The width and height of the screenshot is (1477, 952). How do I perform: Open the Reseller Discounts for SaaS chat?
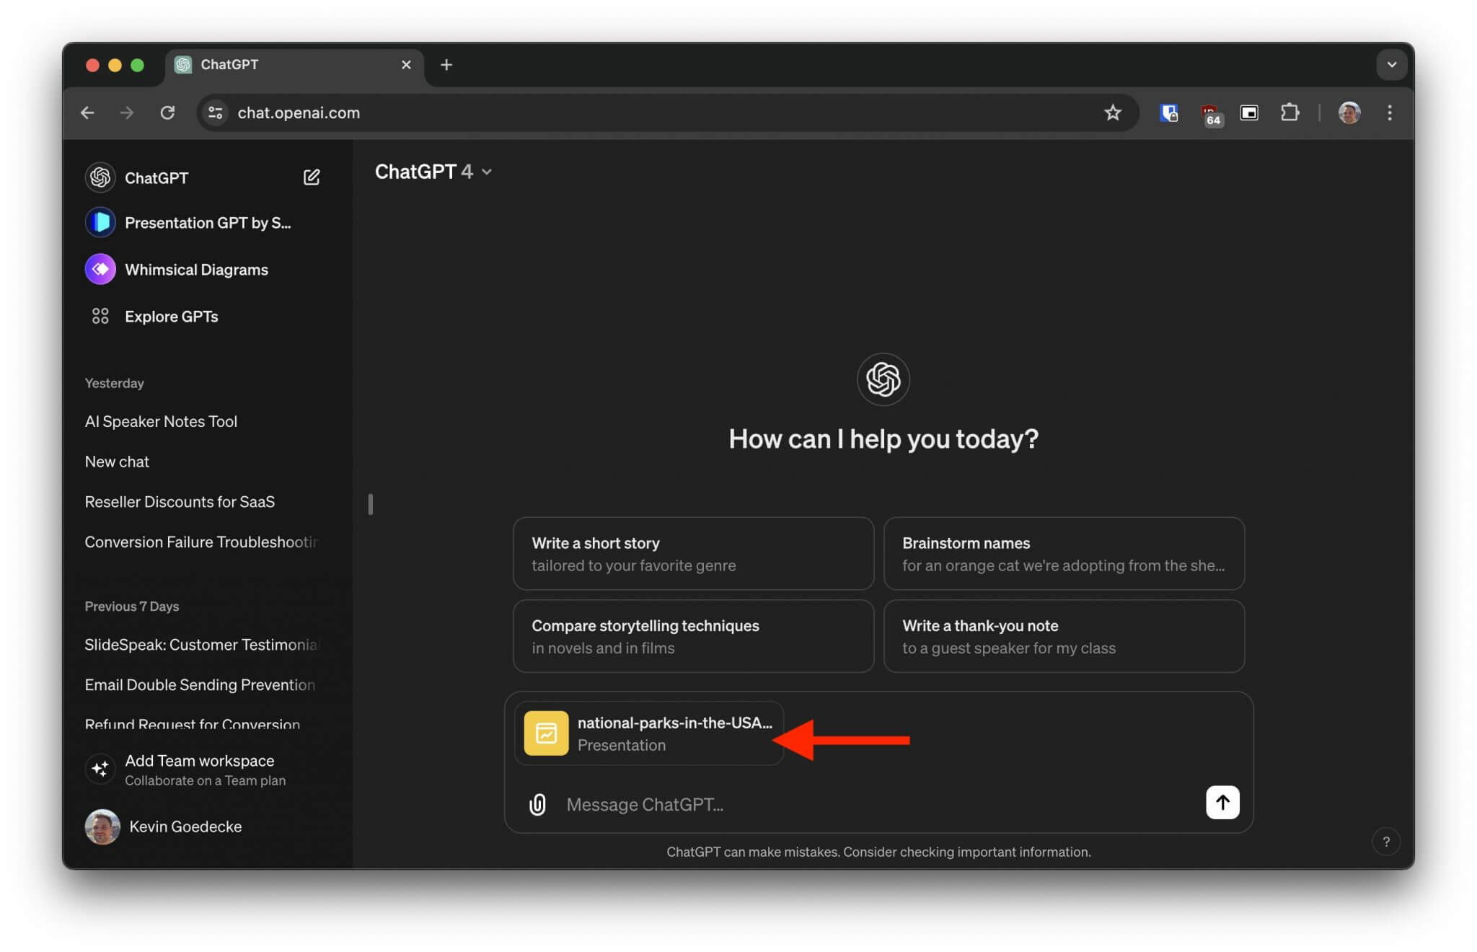pos(180,501)
